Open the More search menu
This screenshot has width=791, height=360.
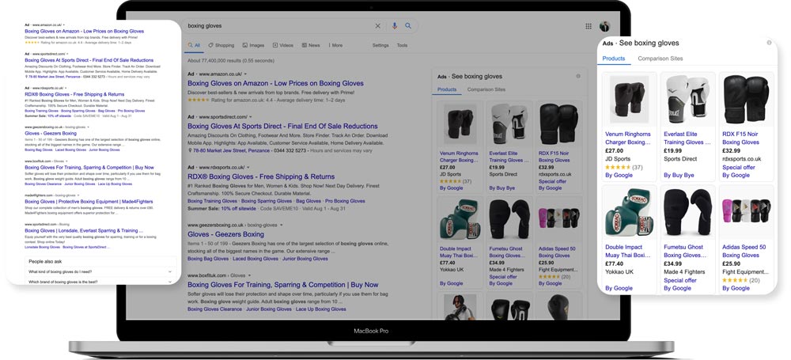click(335, 45)
